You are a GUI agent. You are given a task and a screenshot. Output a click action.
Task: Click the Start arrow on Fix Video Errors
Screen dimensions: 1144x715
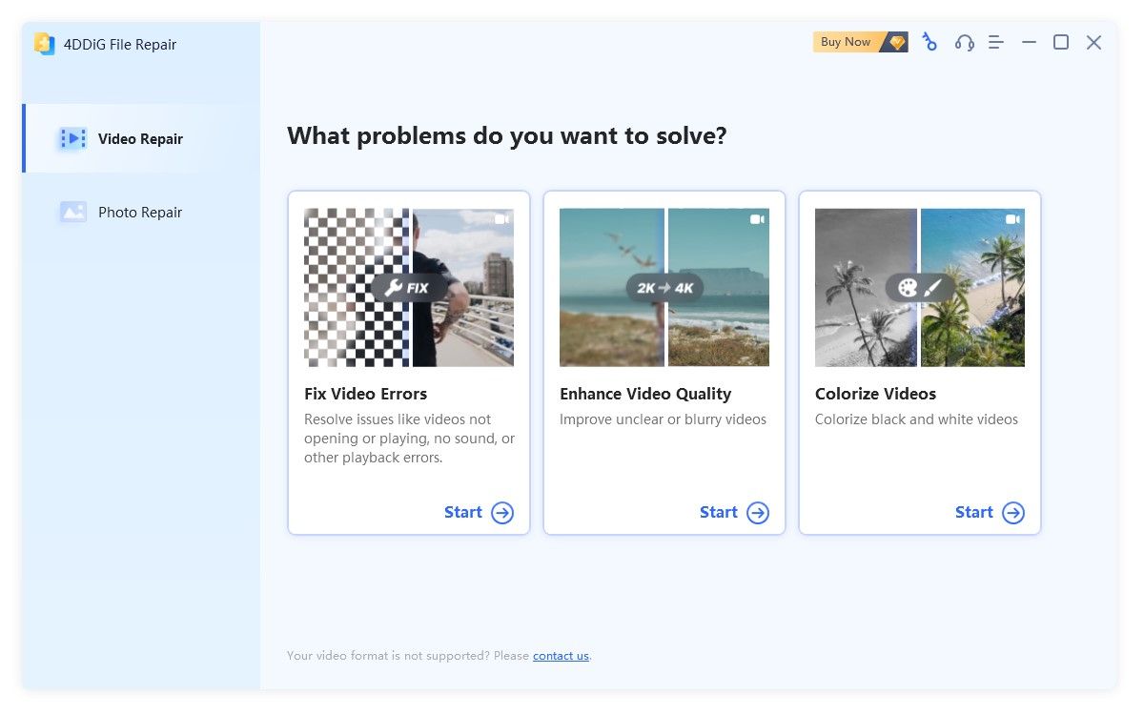tap(503, 512)
